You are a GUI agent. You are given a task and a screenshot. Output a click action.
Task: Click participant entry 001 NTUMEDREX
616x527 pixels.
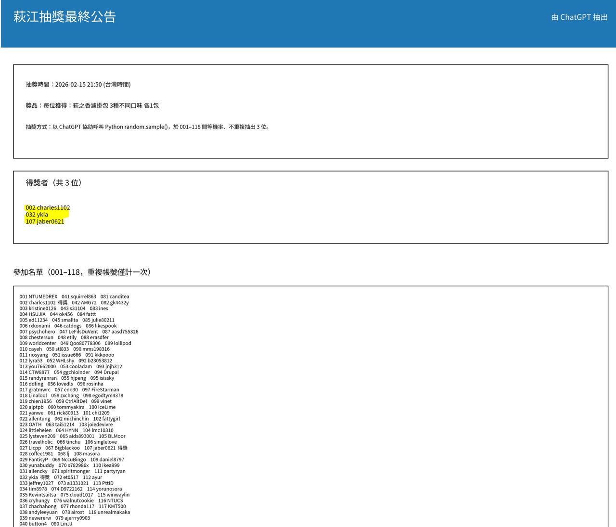coord(38,297)
